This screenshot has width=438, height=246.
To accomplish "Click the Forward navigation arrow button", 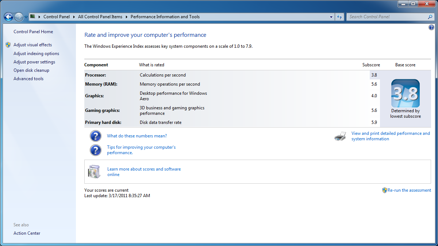I will click(x=19, y=17).
